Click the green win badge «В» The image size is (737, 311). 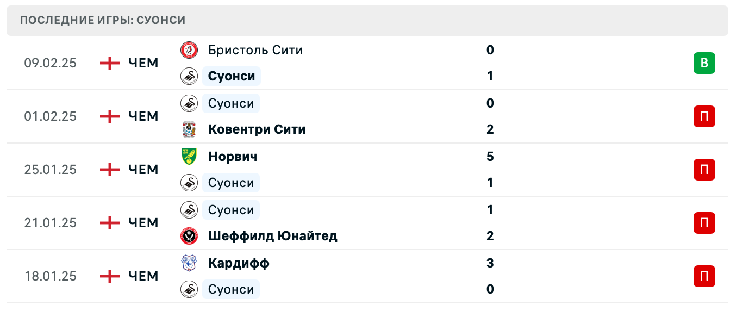(704, 63)
